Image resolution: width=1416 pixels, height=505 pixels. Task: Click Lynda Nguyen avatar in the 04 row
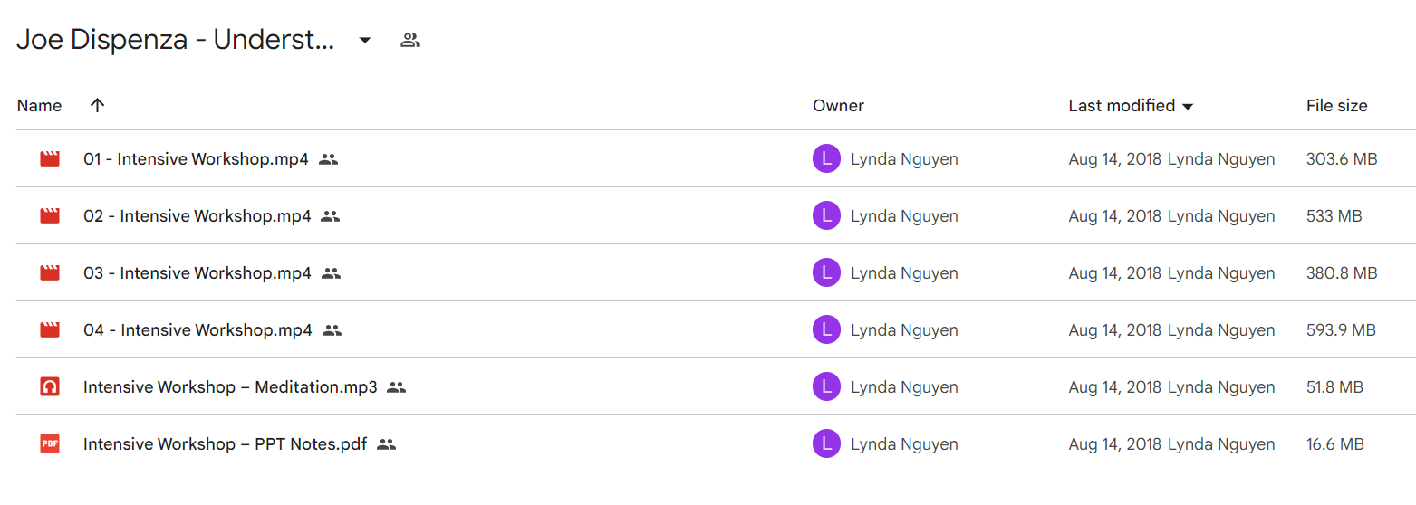click(826, 330)
